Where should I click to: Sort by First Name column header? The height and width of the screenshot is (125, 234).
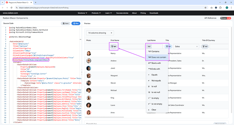pyautogui.click(x=115, y=40)
